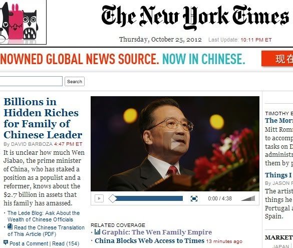Click the cartoon animals ad thumbnail
The width and height of the screenshot is (293, 248).
coord(23,22)
